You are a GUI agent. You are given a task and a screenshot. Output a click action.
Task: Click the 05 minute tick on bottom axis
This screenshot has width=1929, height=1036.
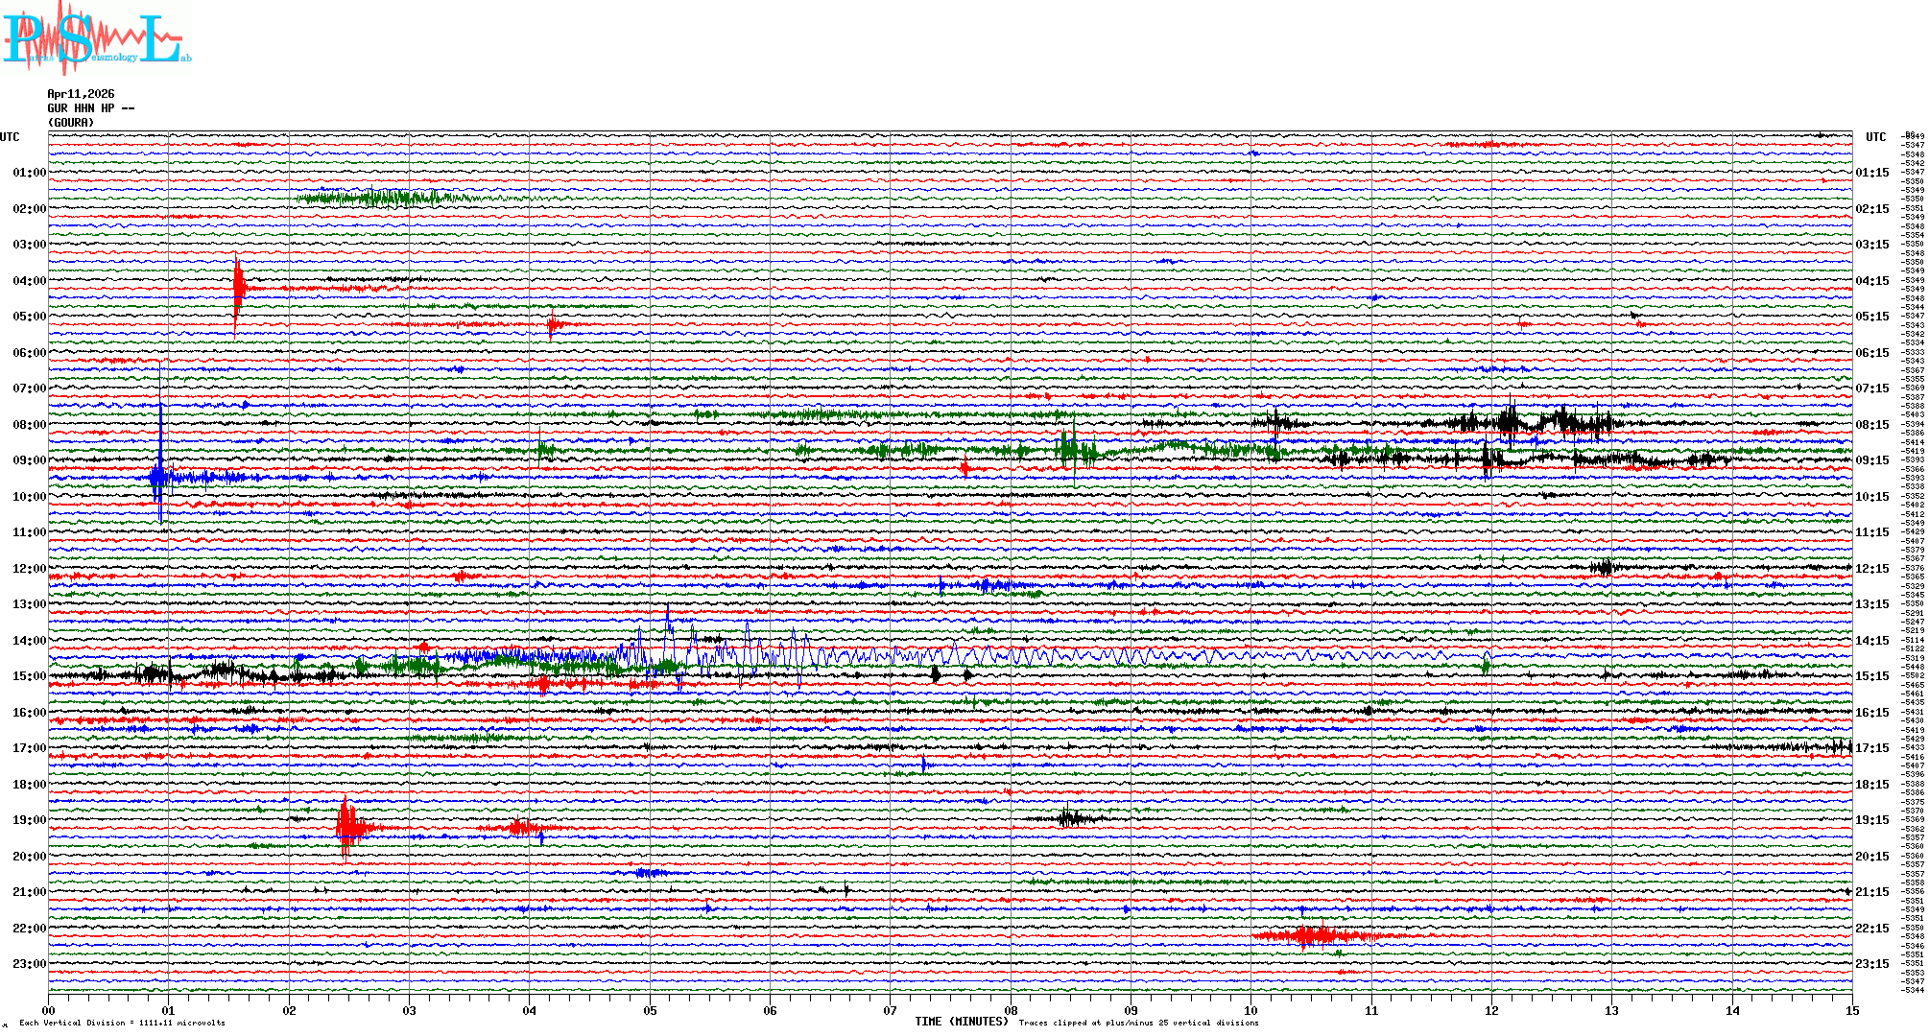[x=650, y=1010]
